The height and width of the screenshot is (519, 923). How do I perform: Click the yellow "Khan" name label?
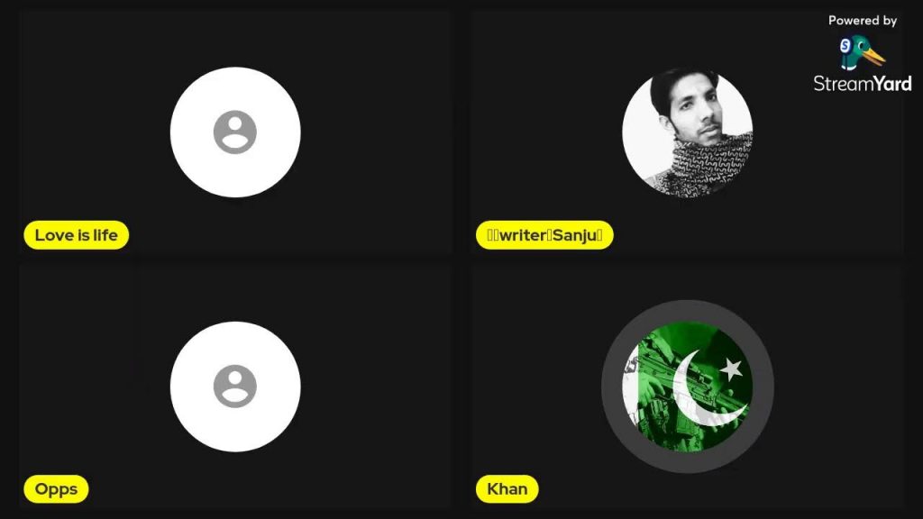[x=507, y=489]
